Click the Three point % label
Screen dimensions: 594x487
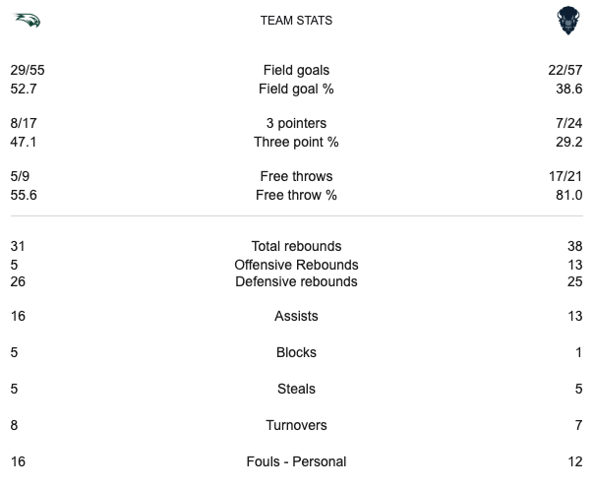click(296, 142)
